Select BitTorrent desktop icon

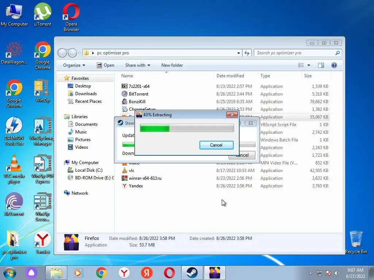[x=14, y=204]
